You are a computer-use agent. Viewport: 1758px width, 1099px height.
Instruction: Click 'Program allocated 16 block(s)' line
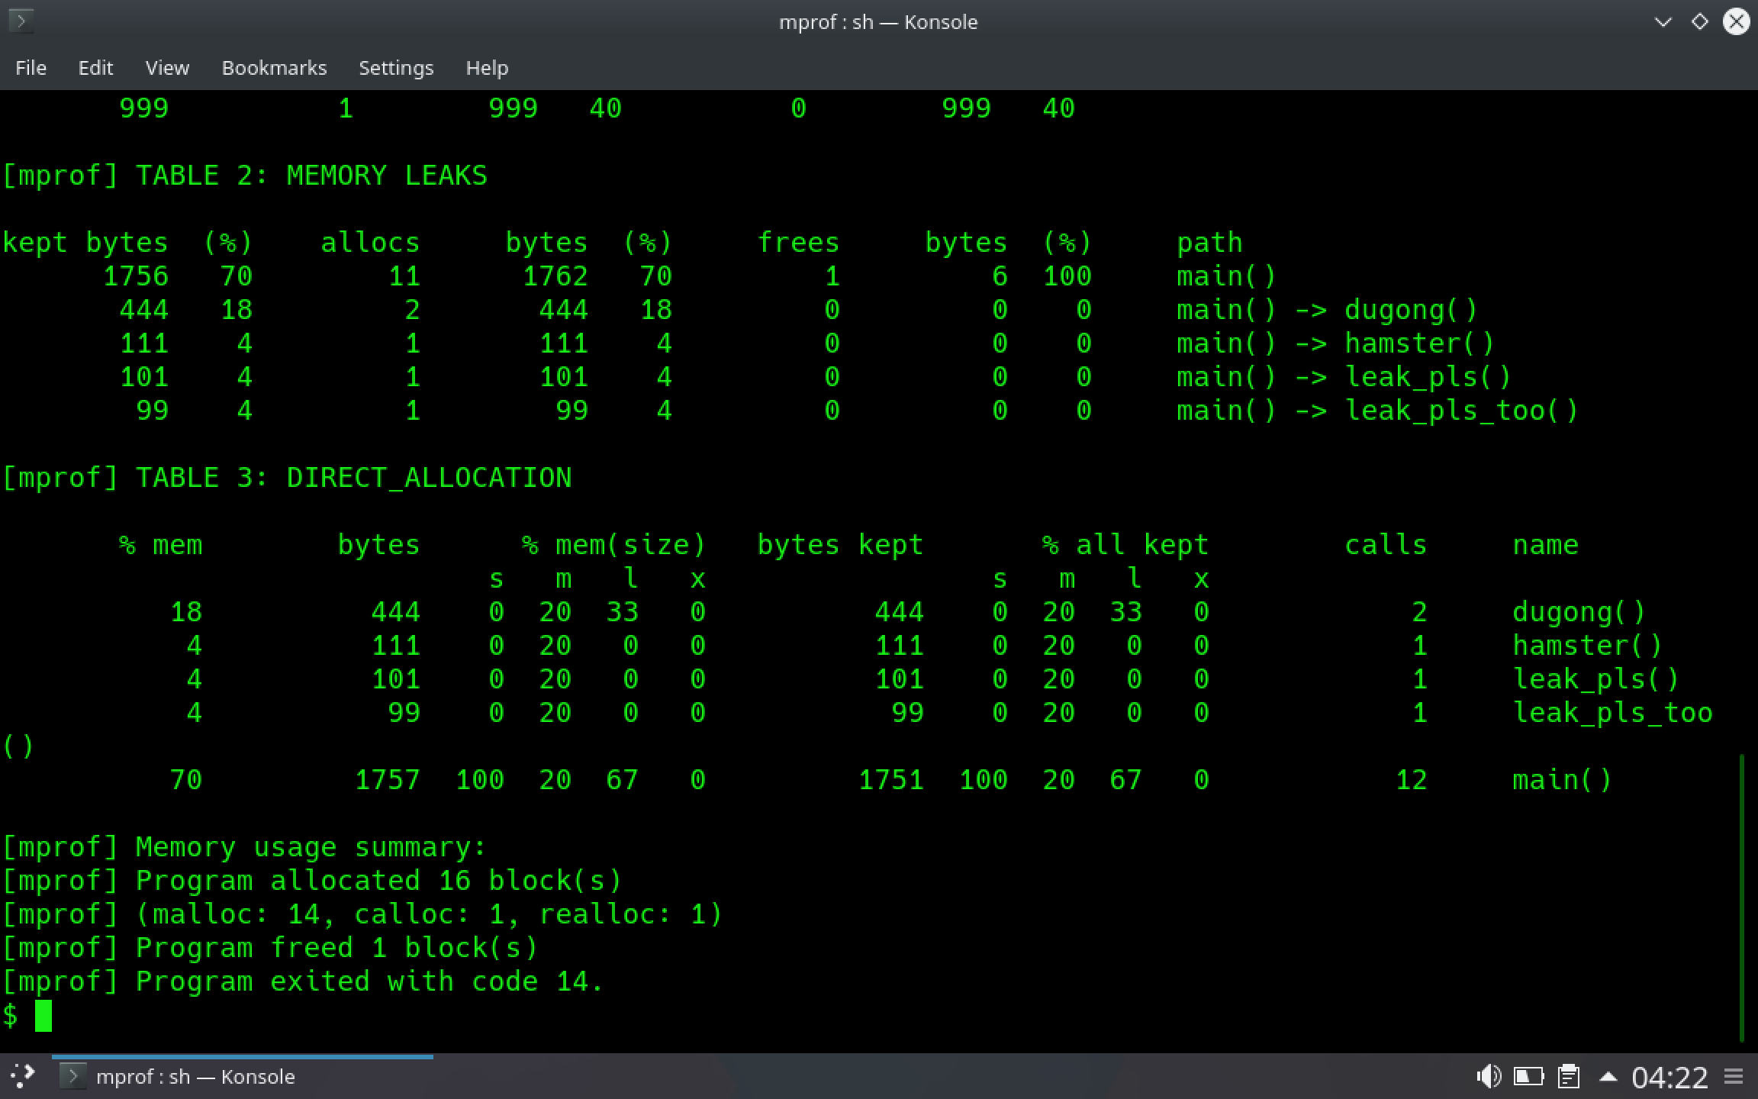(x=378, y=881)
